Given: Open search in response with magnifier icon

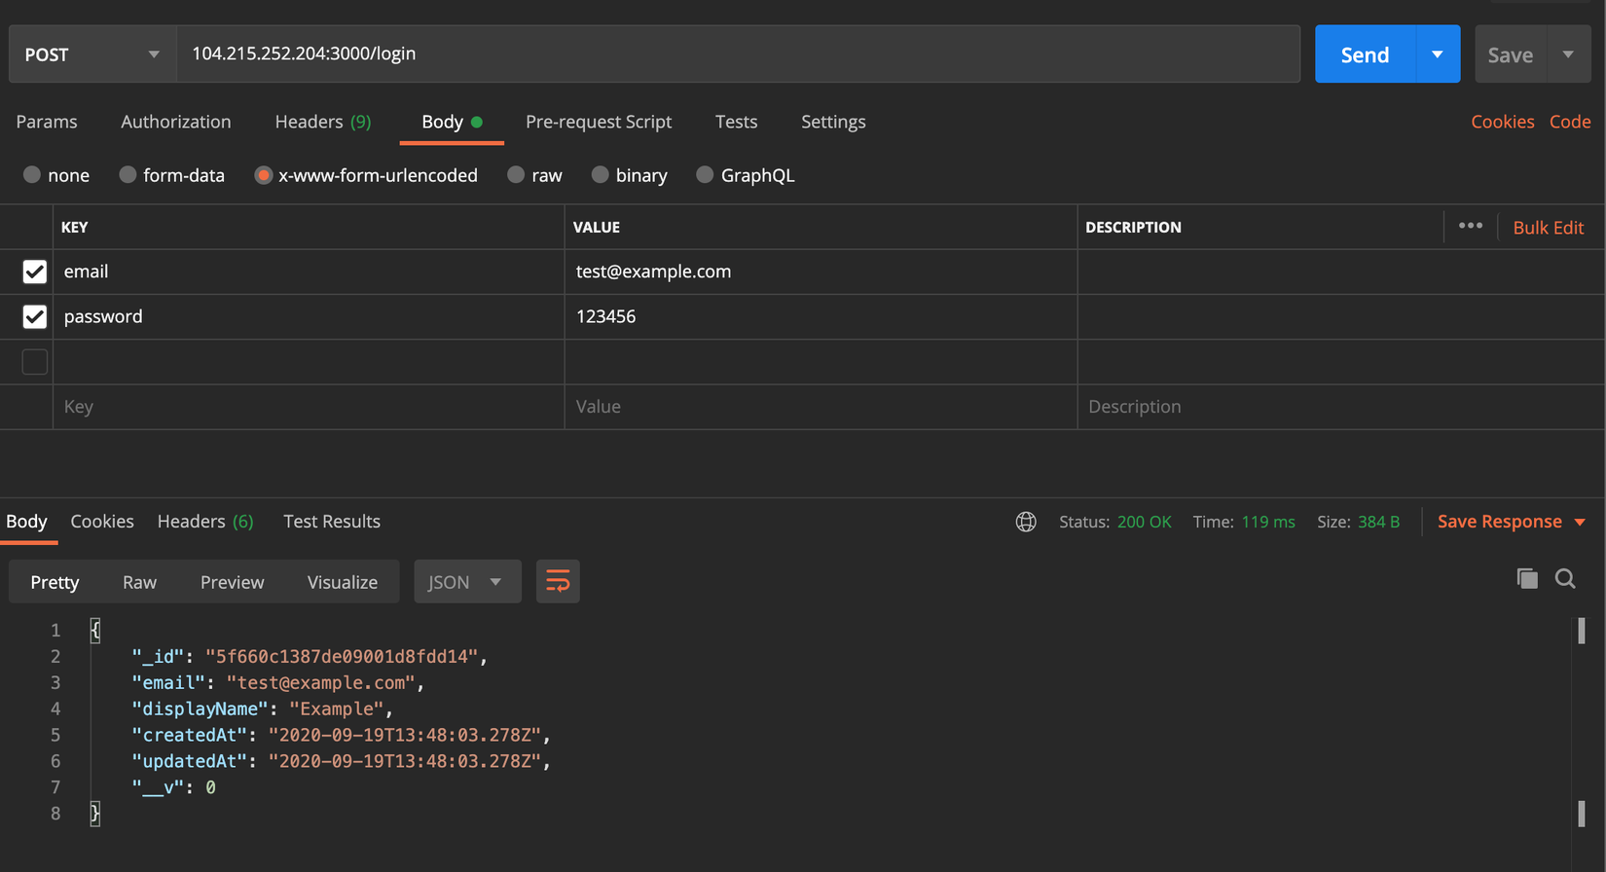Looking at the screenshot, I should coord(1565,579).
